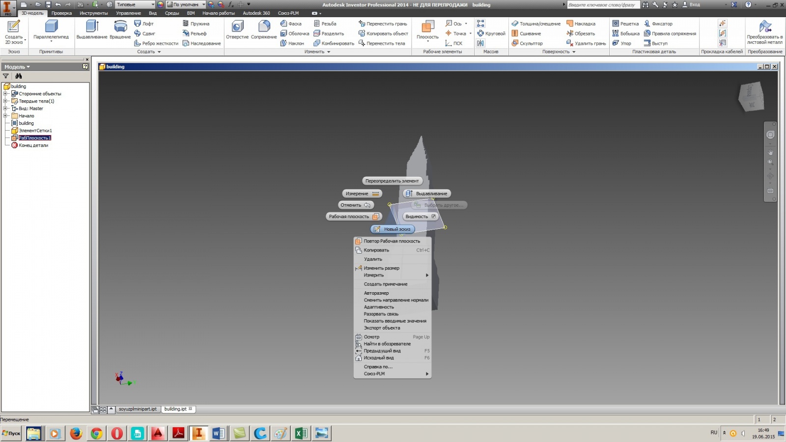Select the ПСК coordinate system tool

[453, 43]
